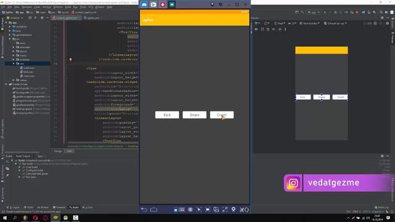Open the Windows Start menu
This screenshot has width=395, height=222.
point(5,218)
